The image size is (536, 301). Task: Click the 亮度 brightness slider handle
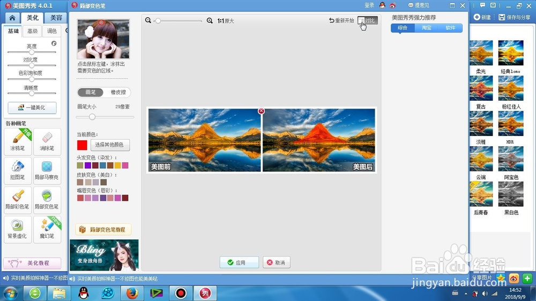tap(32, 52)
